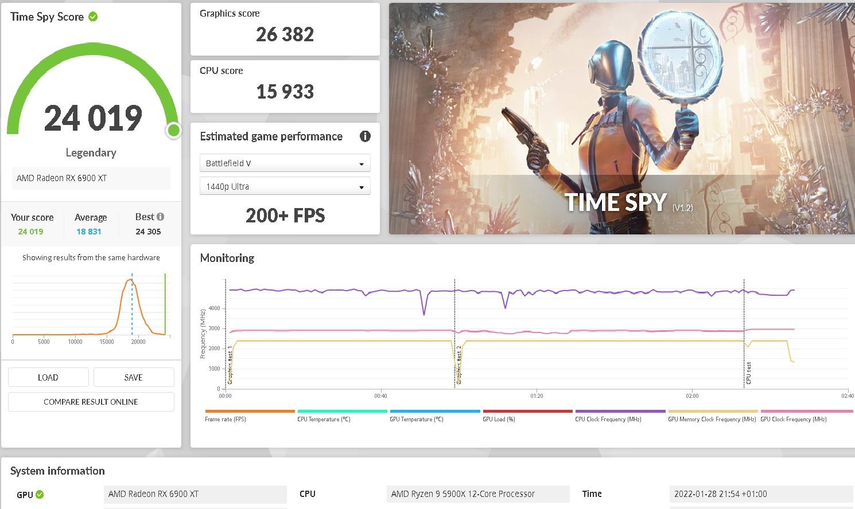Click the LOAD button
855x509 pixels.
(x=48, y=377)
